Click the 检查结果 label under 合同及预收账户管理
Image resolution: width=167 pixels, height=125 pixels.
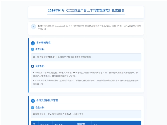click(x=40, y=108)
